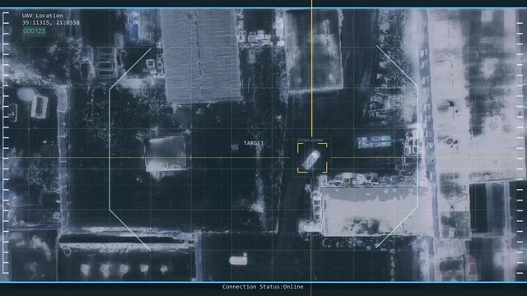The image size is (527, 296).
Task: Click the "UAV Location" label
Action: pyautogui.click(x=42, y=16)
